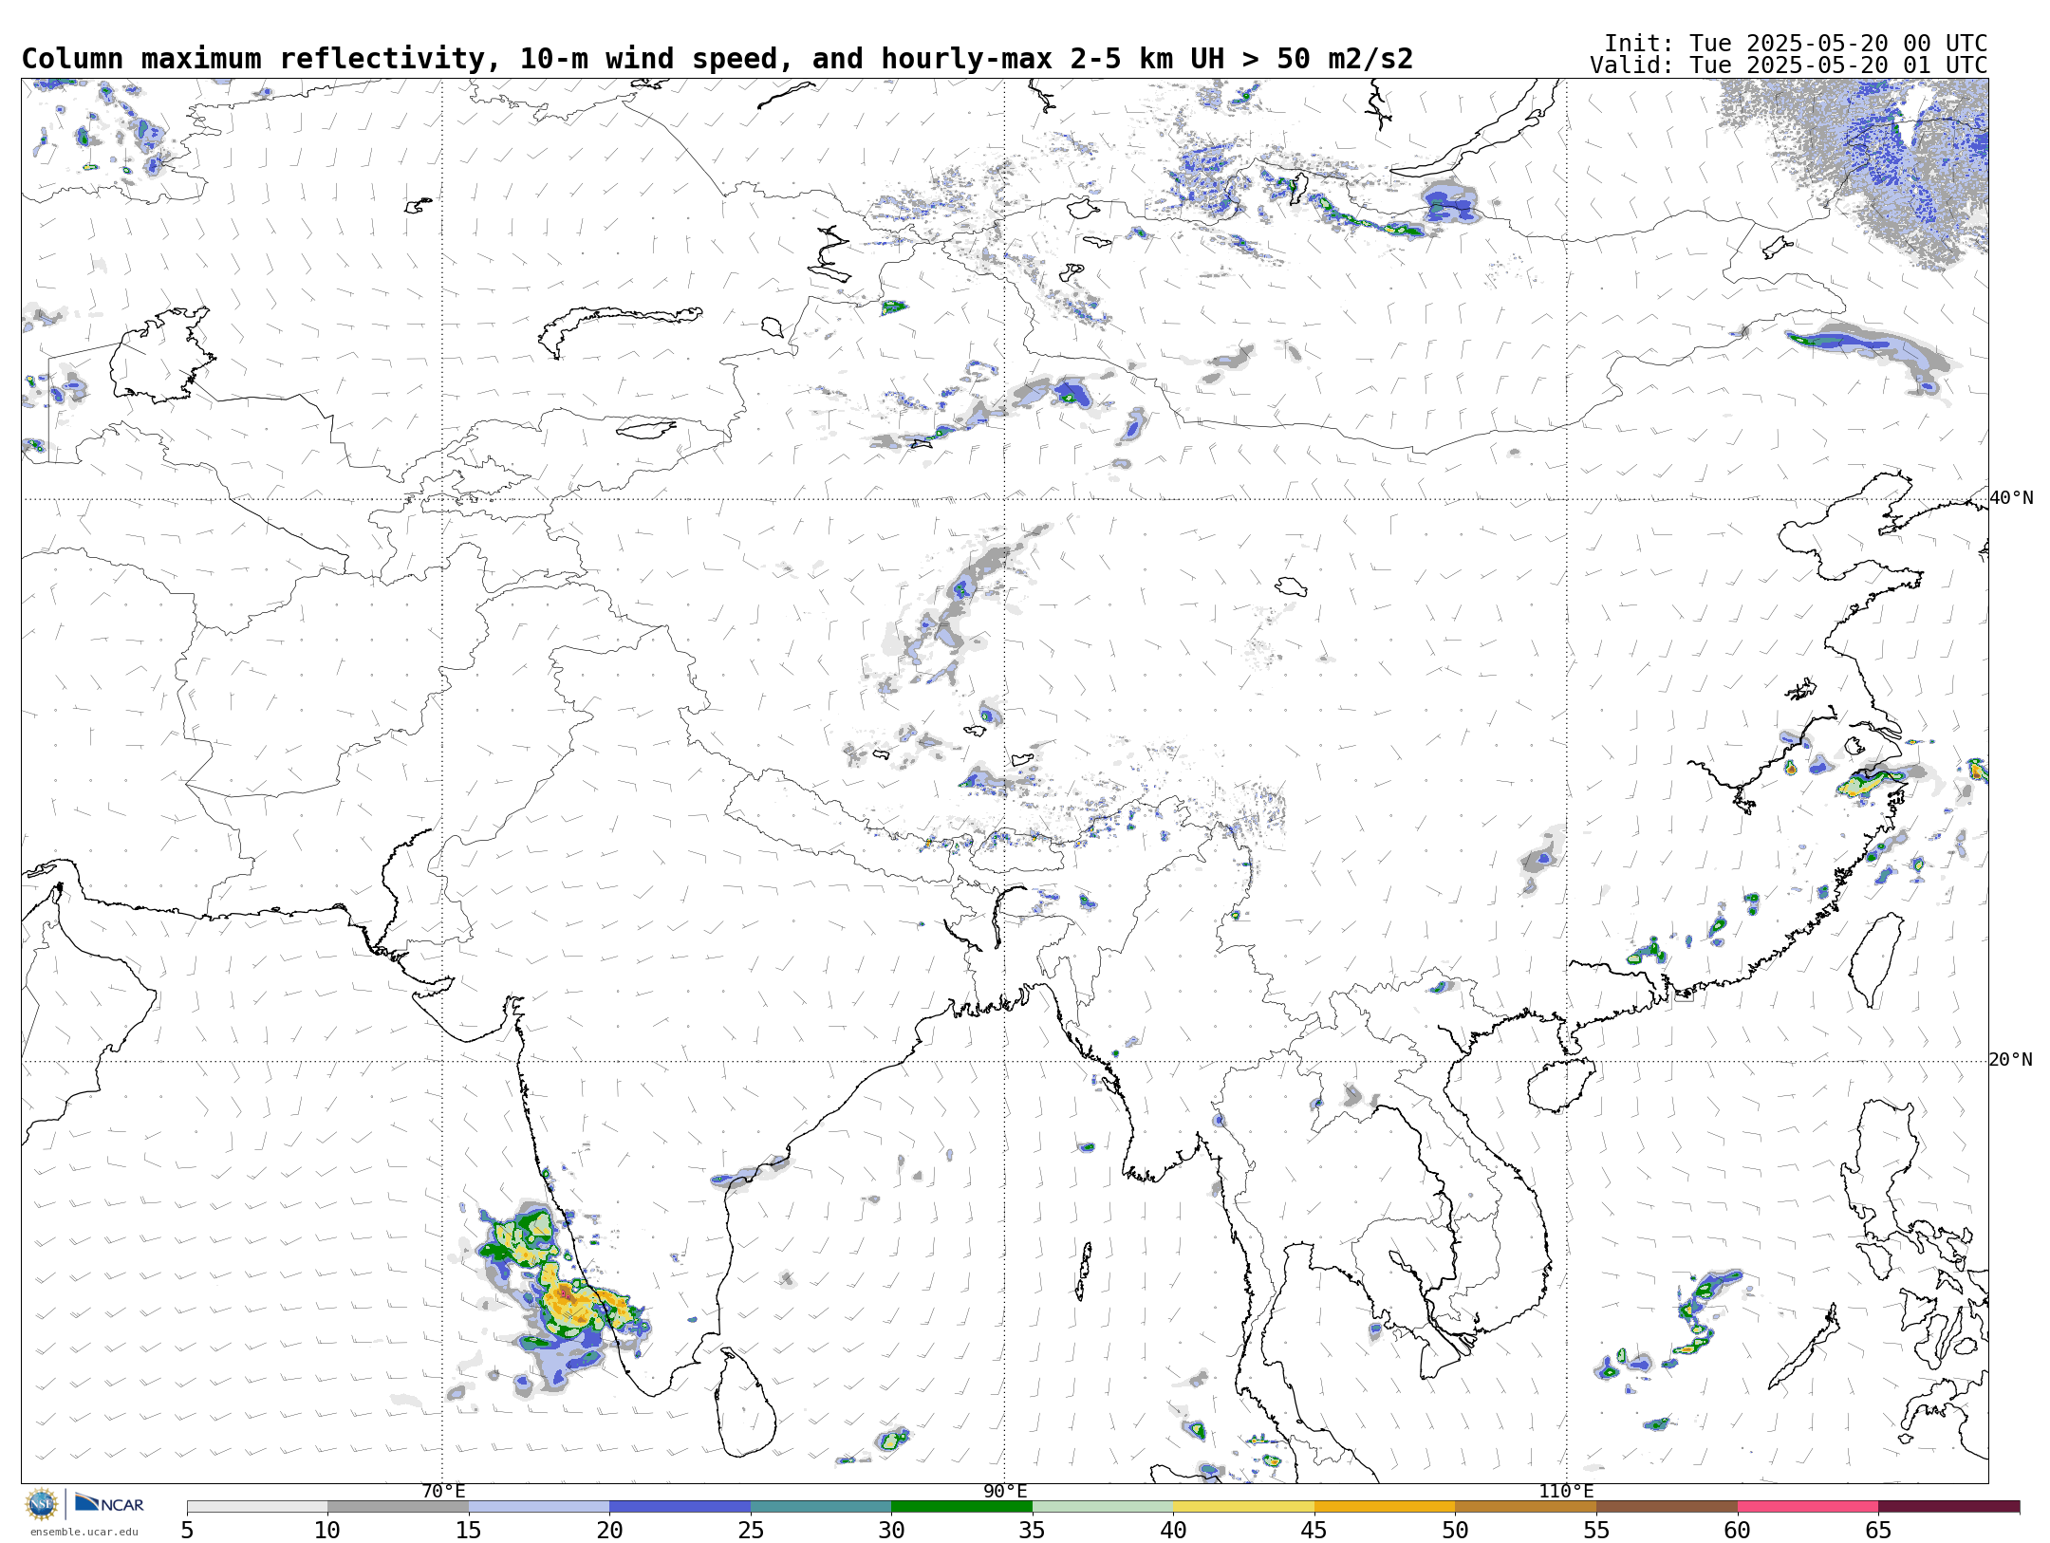Click the colorbar tick label '35'
Viewport: 2050px width, 1543px height.
click(1033, 1530)
